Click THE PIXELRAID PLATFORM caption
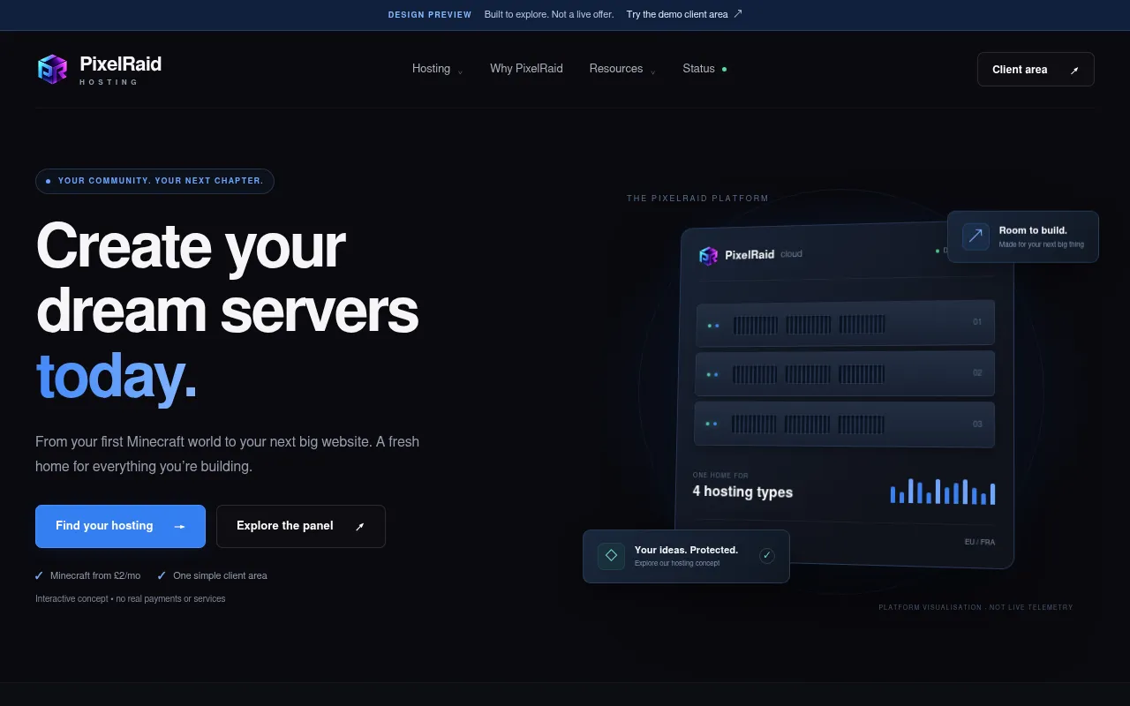This screenshot has height=706, width=1130. [x=697, y=198]
